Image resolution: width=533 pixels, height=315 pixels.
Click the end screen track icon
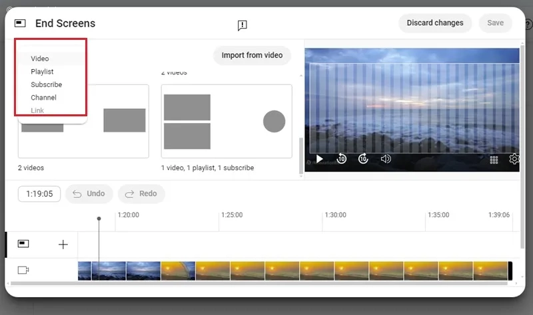(23, 243)
